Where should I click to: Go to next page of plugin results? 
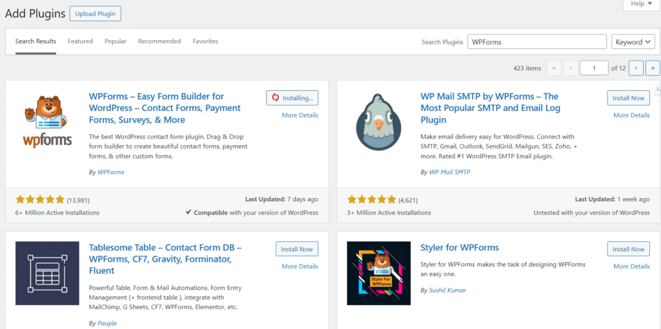(636, 68)
